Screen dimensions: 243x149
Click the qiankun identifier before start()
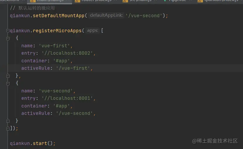coord(20,143)
